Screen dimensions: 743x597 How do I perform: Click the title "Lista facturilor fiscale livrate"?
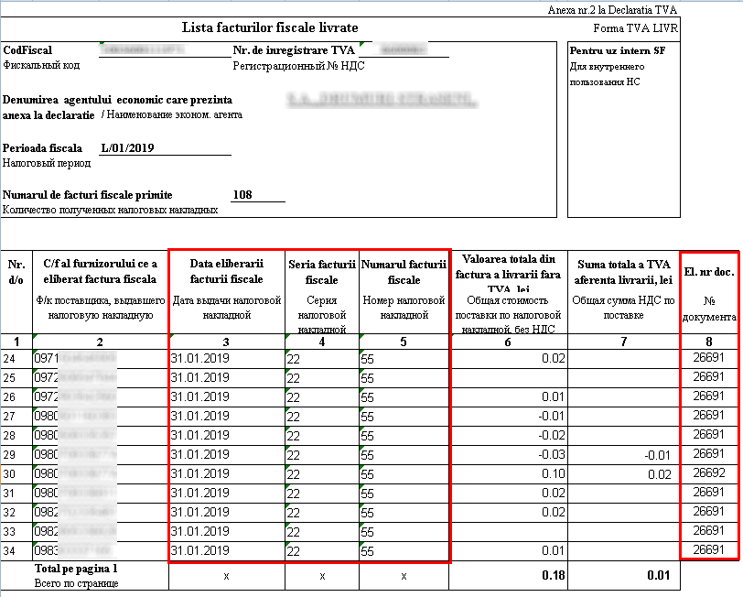[270, 27]
